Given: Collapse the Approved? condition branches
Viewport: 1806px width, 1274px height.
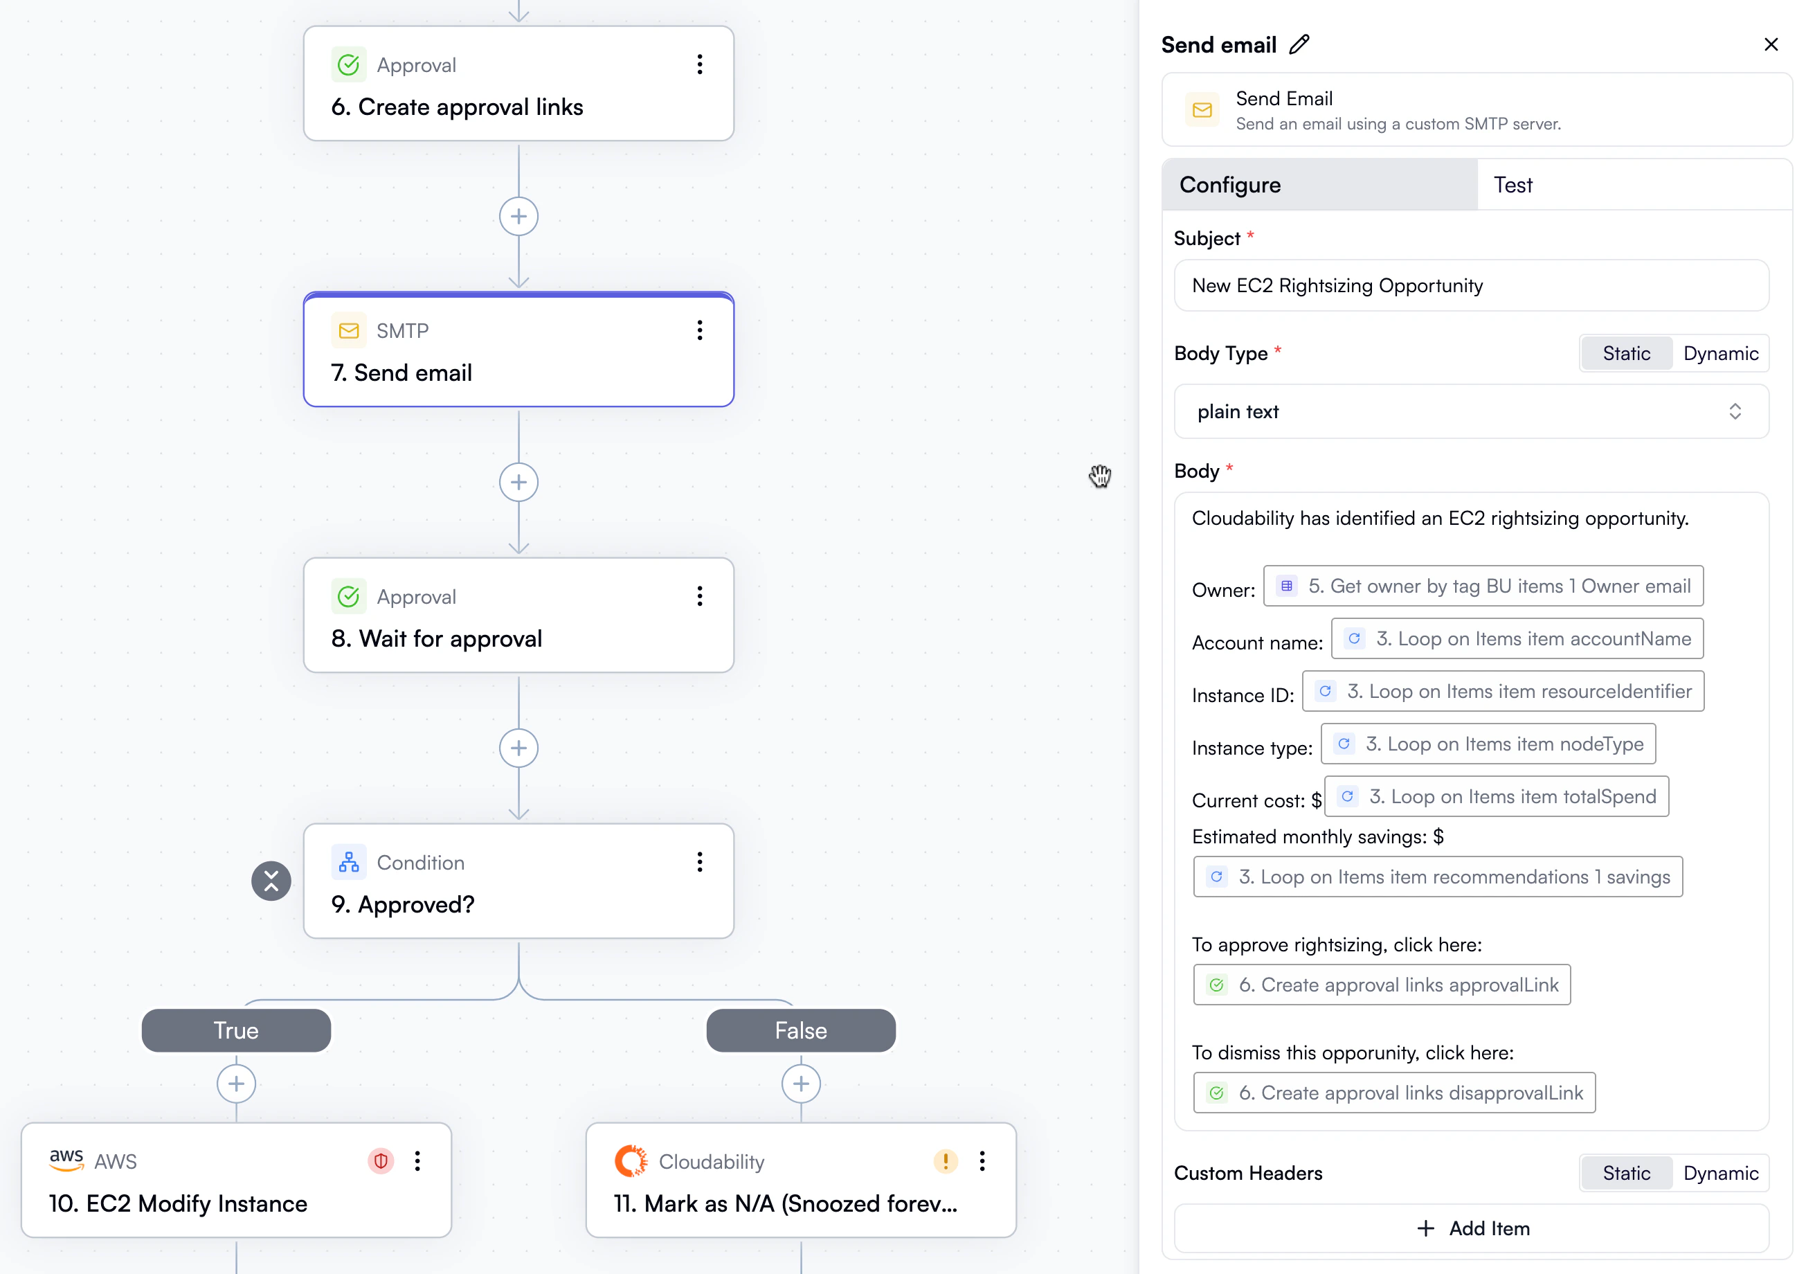Looking at the screenshot, I should pyautogui.click(x=271, y=881).
